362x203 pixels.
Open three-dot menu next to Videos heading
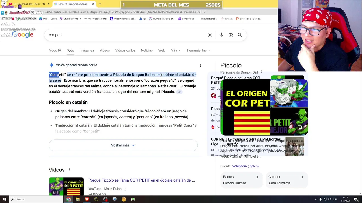(69, 170)
